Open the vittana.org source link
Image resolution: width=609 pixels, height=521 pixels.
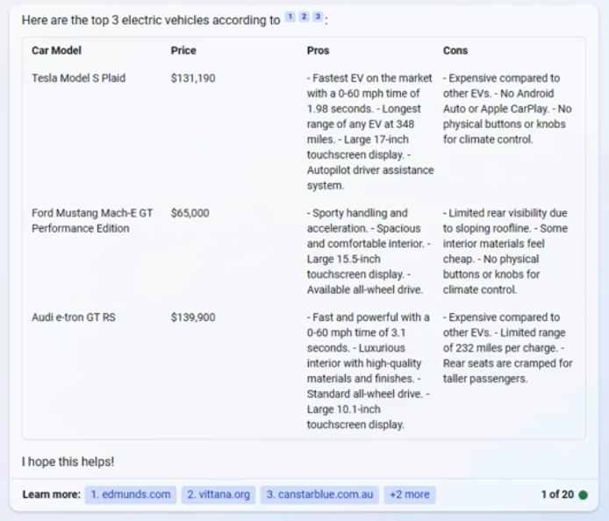point(219,495)
